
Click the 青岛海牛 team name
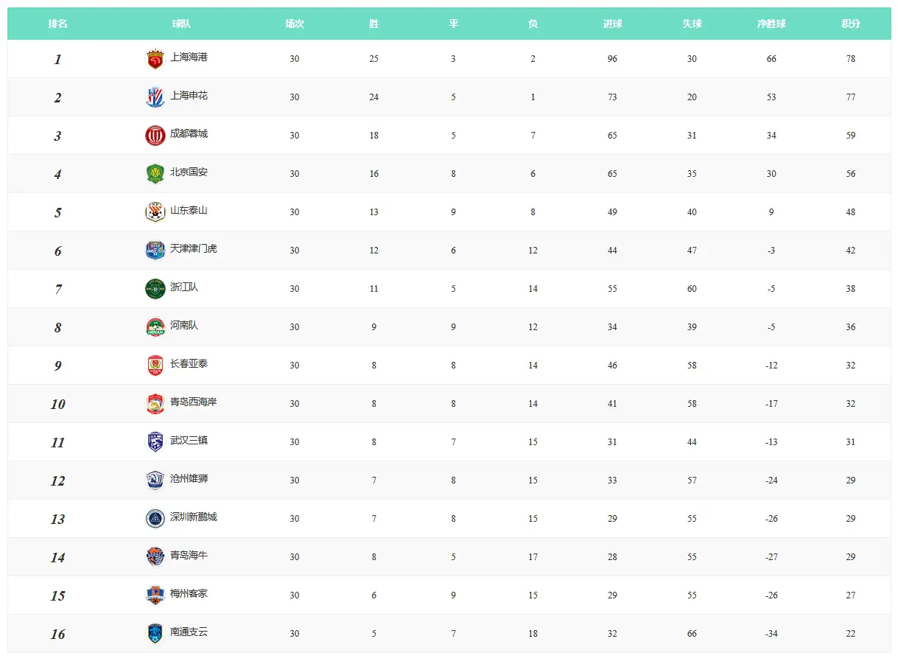189,556
